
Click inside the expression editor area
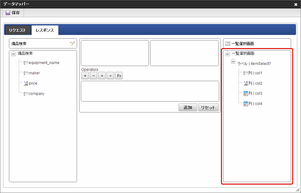coord(150,91)
